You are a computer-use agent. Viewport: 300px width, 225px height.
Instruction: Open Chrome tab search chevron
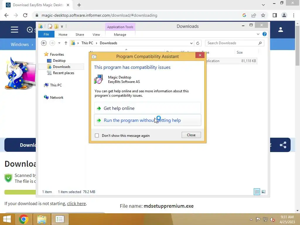pos(263,5)
